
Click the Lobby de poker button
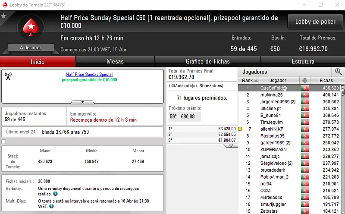click(315, 22)
